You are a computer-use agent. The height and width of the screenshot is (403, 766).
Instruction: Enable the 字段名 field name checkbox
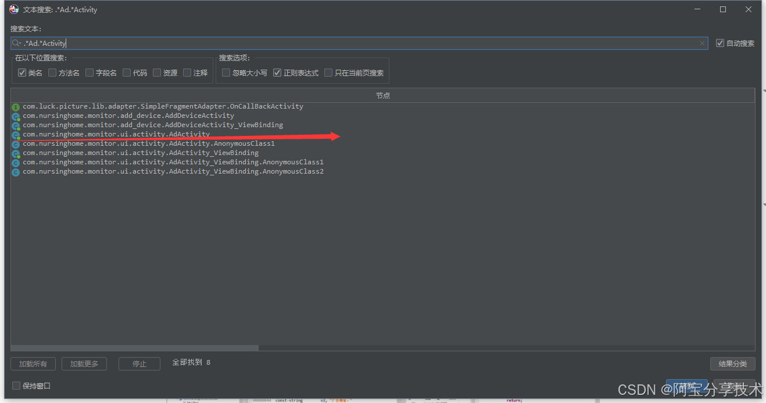pos(90,73)
